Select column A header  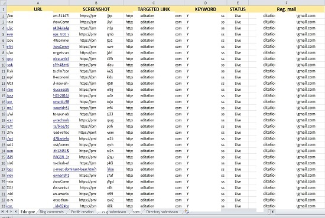[x=38, y=3]
